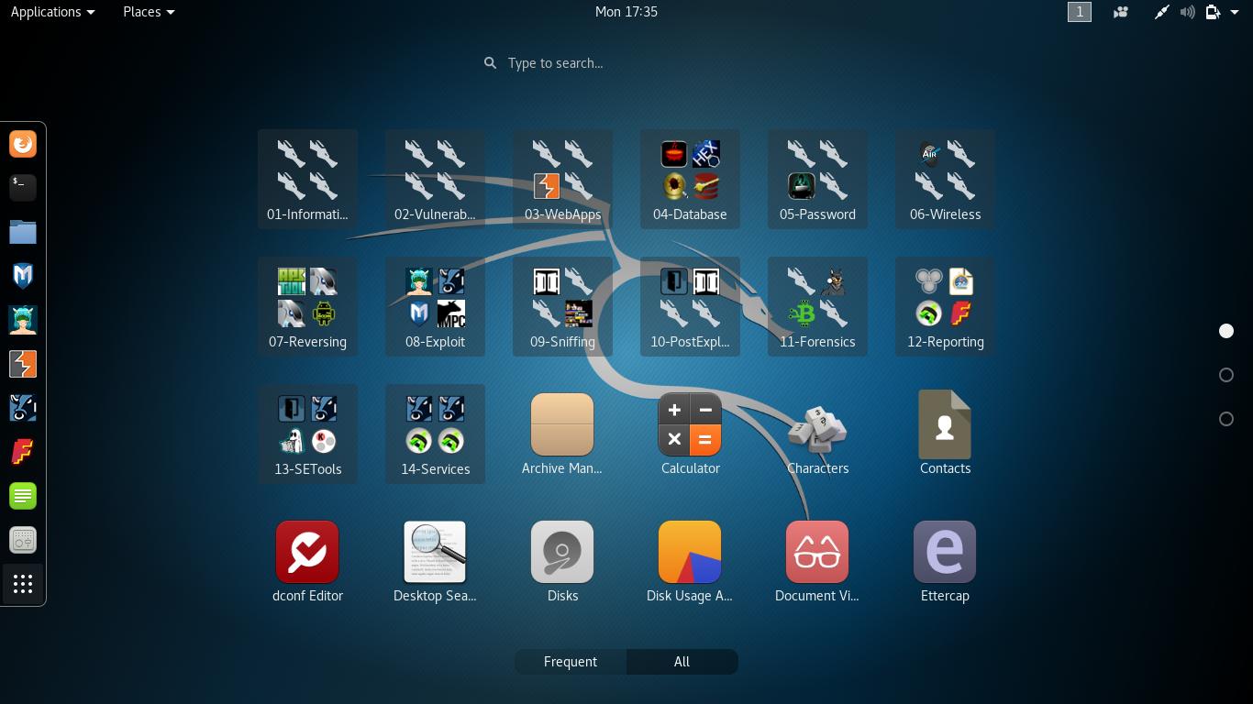Launch the Contacts app
Image resolution: width=1253 pixels, height=704 pixels.
pyautogui.click(x=945, y=434)
